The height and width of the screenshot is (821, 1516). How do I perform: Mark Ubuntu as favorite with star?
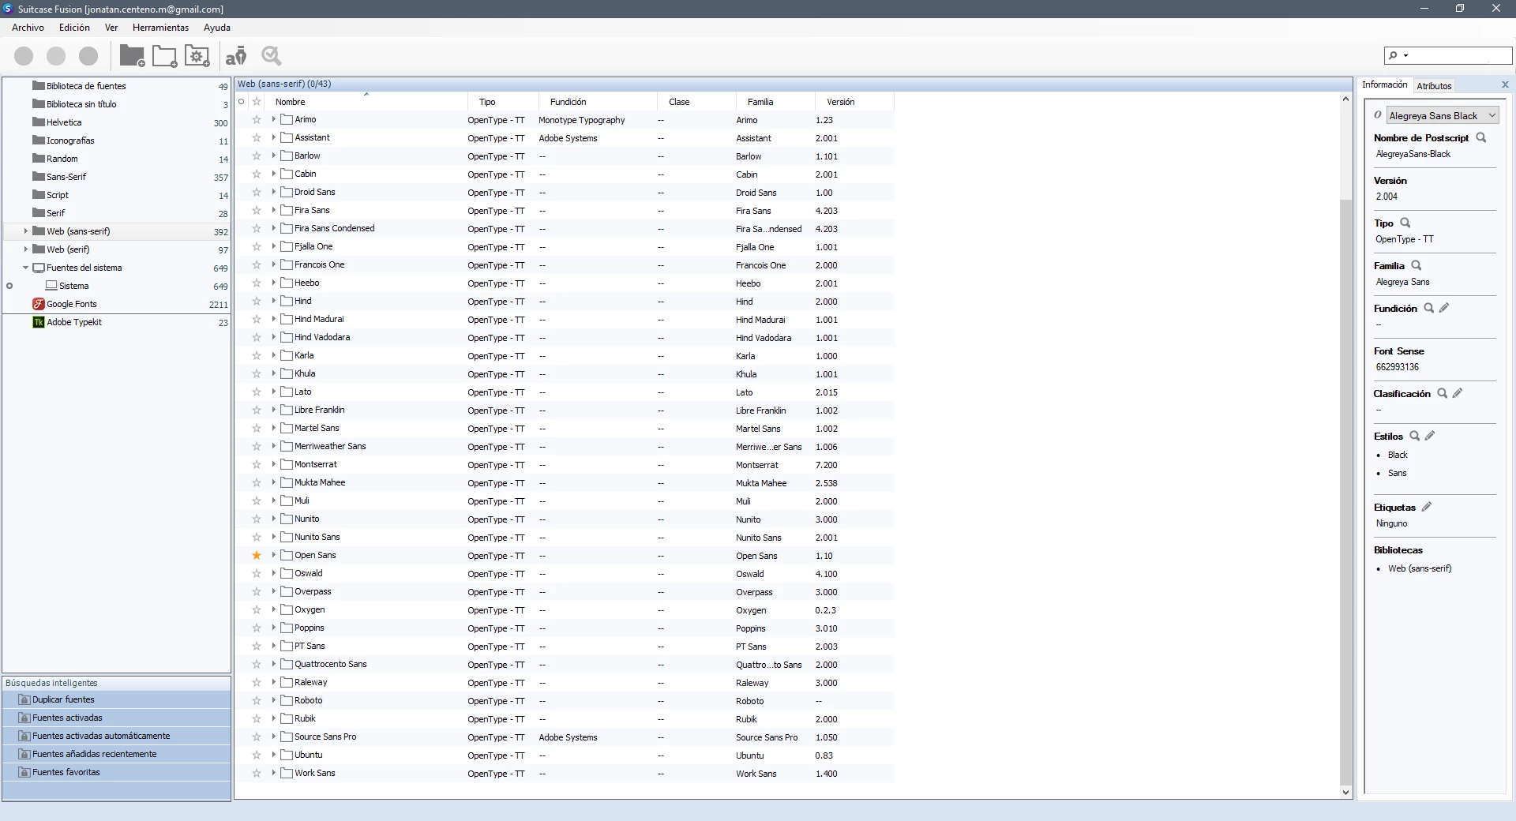[x=257, y=755]
